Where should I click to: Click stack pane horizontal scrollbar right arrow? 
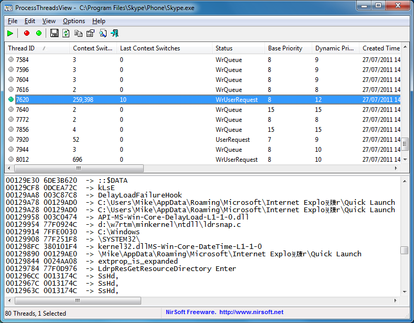[395, 300]
